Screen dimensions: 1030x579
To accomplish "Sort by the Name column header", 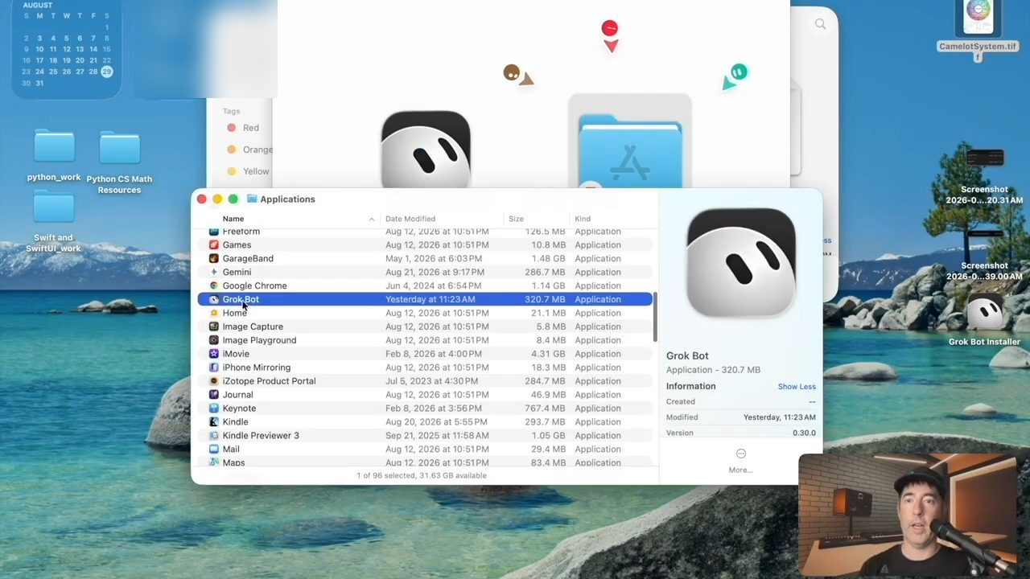I will coord(233,219).
